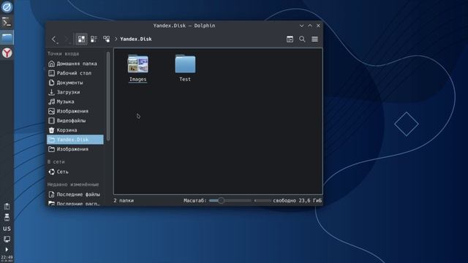This screenshot has width=468, height=263.
Task: Click the Places panel scrollbar
Action: 108,96
